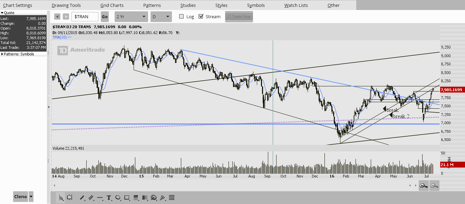Open the Styles menu
The height and width of the screenshot is (204, 465).
[221, 5]
